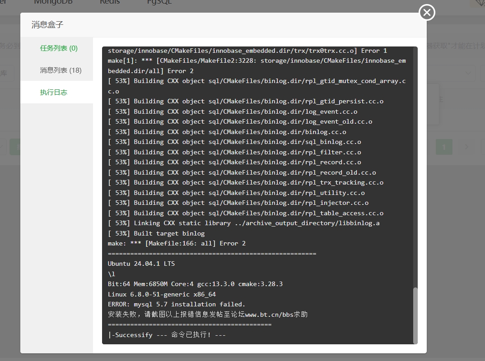The height and width of the screenshot is (361, 485).
Task: Open the Redis tab in background page
Action: (110, 2)
